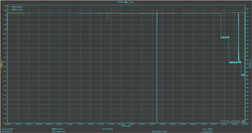Screen dimensions: 252x133
Task: Click the min:0.0073V voltage readout
Action: (x=7, y=131)
